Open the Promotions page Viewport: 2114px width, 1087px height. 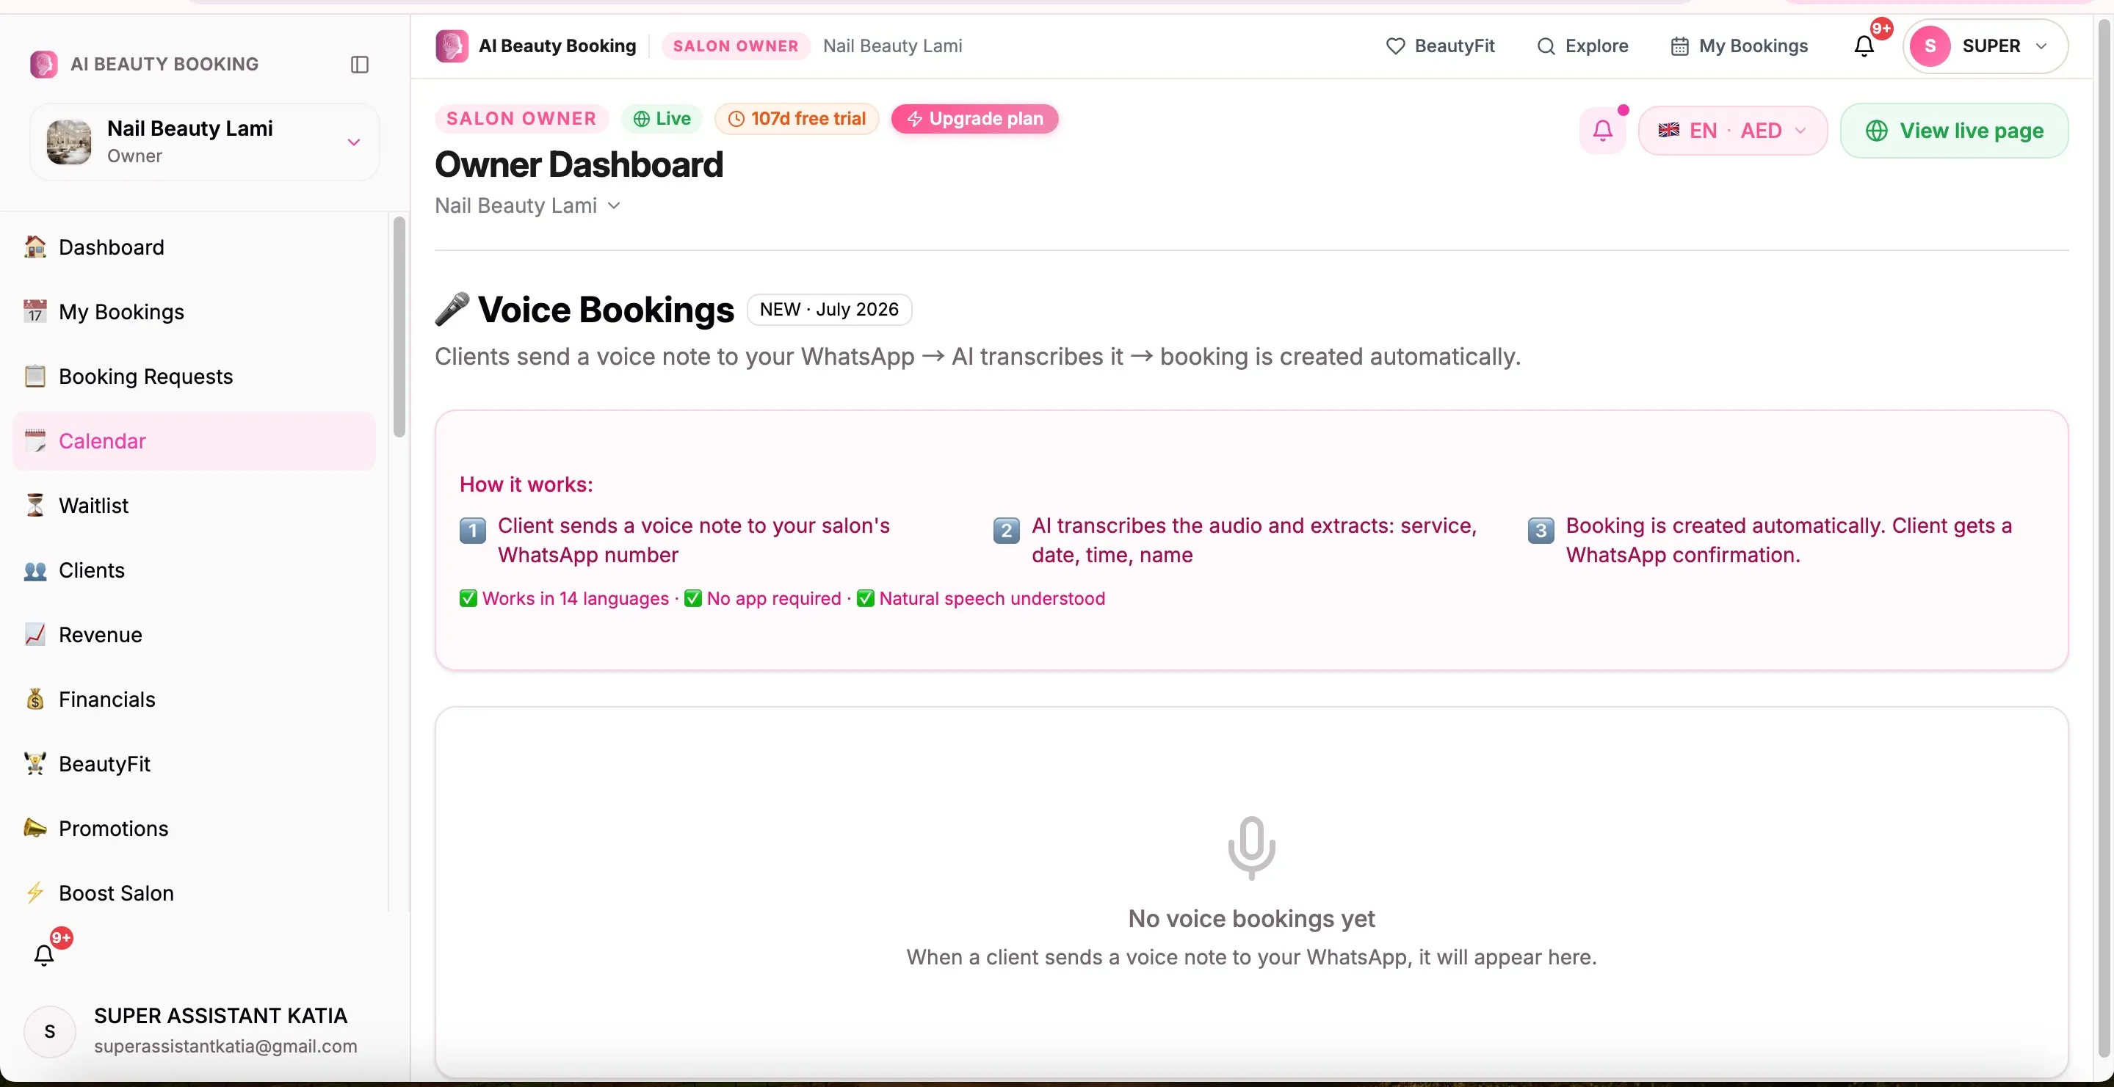194,828
